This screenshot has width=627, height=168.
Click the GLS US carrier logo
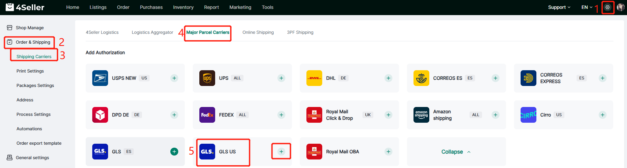tap(207, 152)
